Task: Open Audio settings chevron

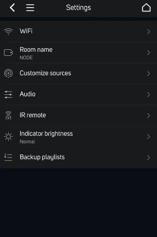Action: point(148,95)
